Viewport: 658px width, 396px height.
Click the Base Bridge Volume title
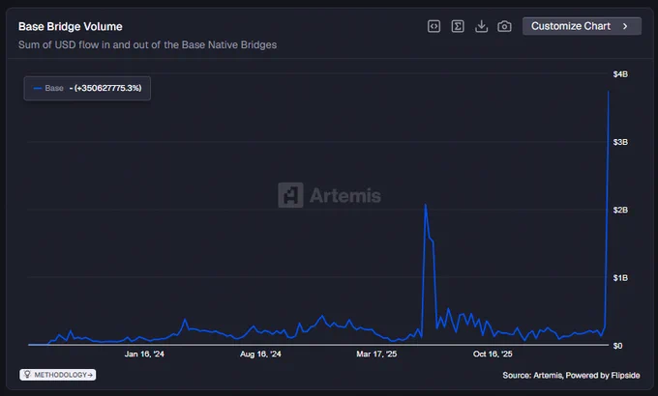click(x=71, y=26)
